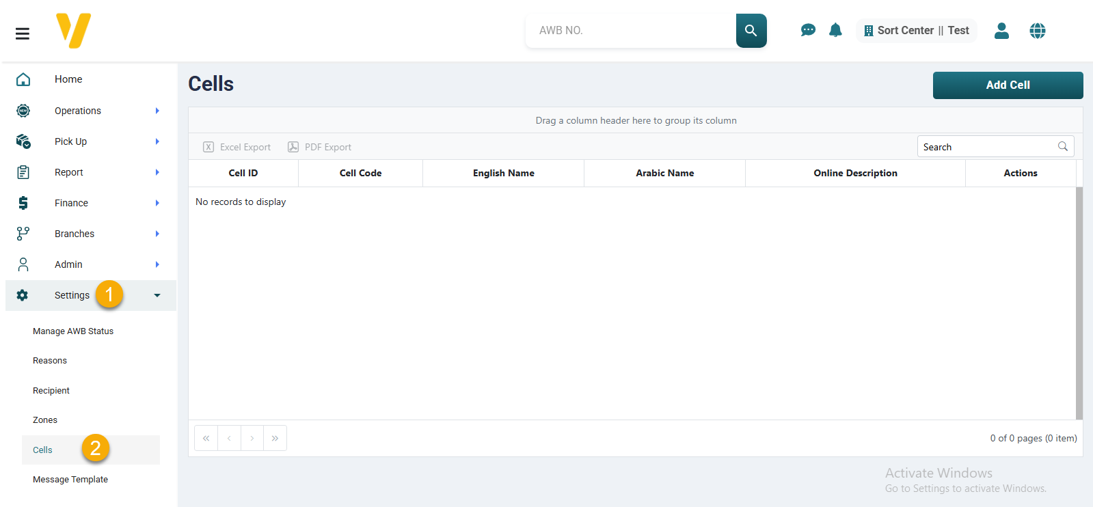Export the table via PDF Export
The width and height of the screenshot is (1093, 507).
(x=319, y=147)
